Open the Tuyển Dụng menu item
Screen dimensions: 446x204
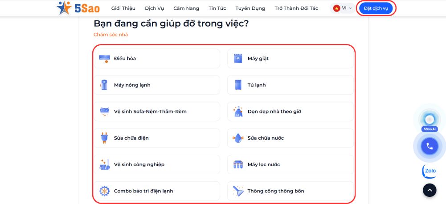pyautogui.click(x=250, y=8)
